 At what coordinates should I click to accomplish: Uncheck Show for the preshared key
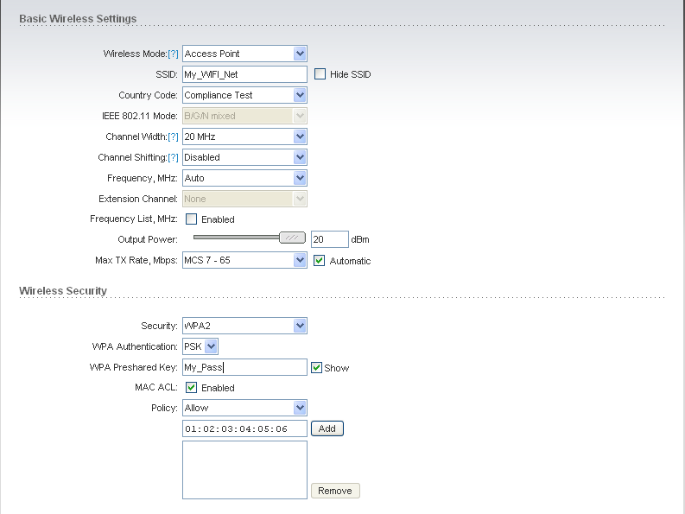[x=316, y=368]
